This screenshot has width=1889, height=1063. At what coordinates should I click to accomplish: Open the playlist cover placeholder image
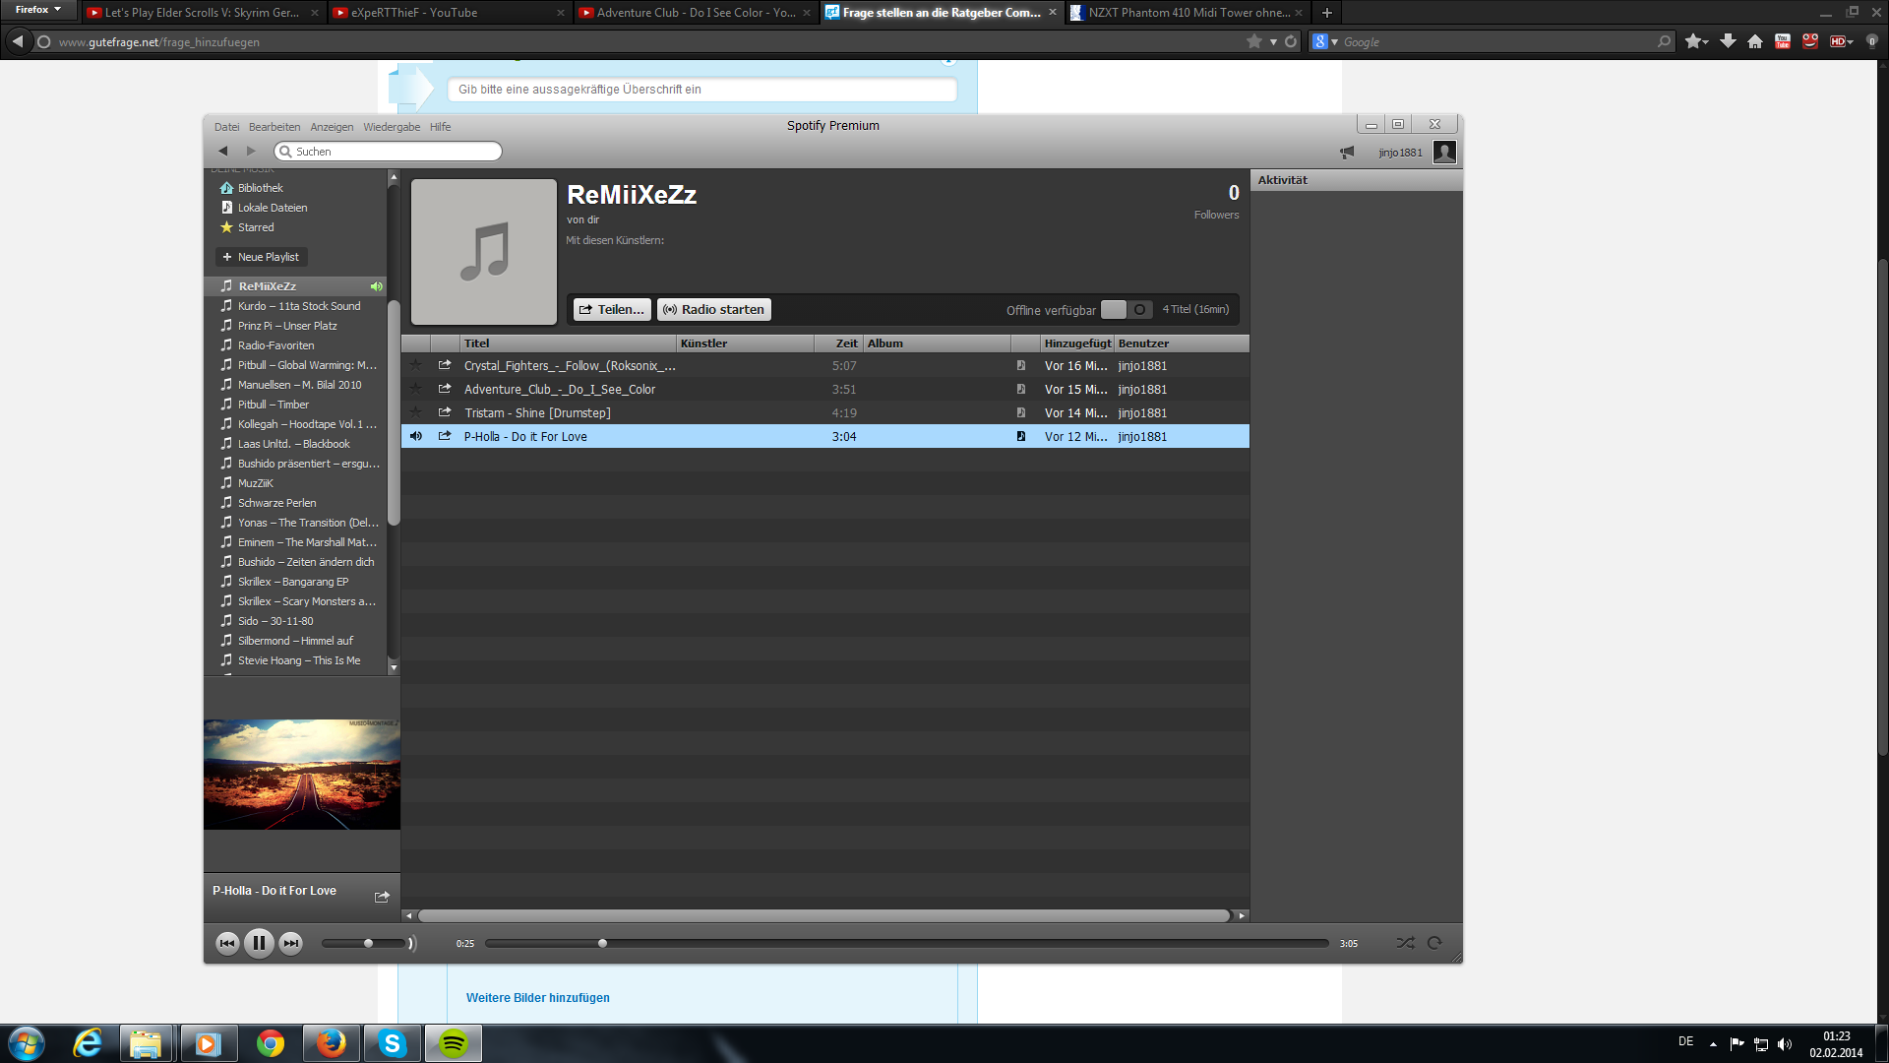click(484, 252)
